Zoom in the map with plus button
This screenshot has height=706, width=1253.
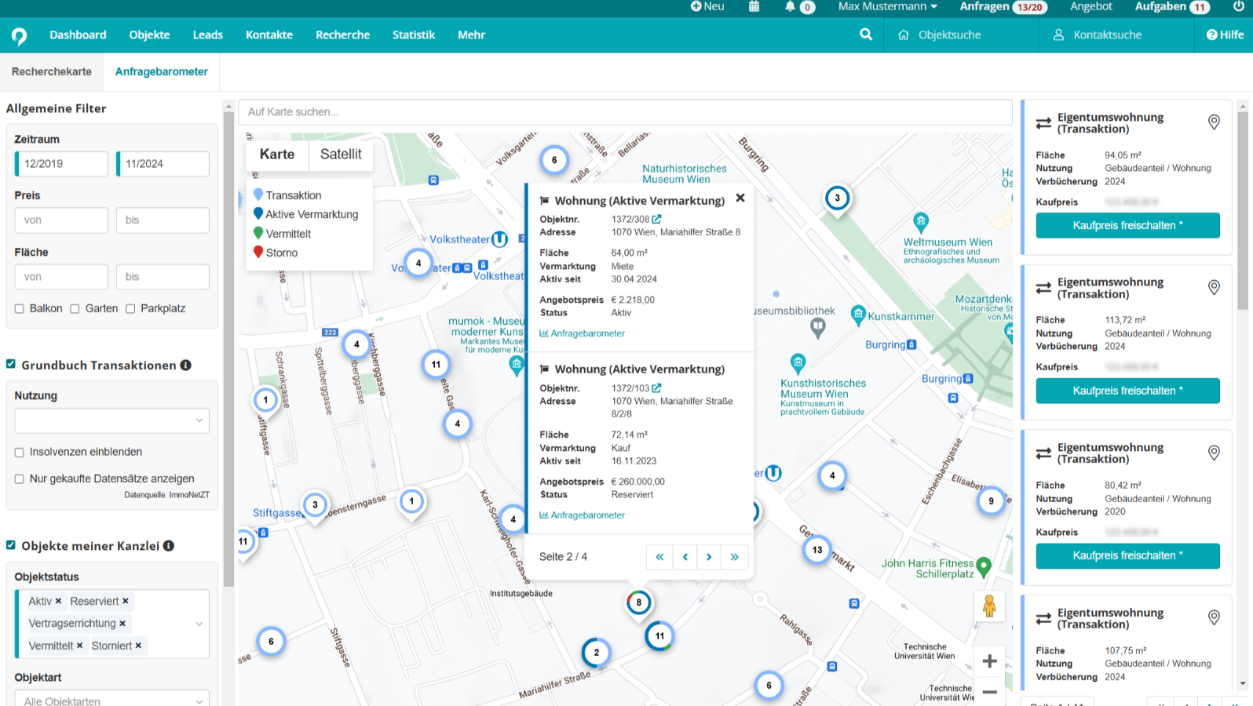click(x=989, y=661)
